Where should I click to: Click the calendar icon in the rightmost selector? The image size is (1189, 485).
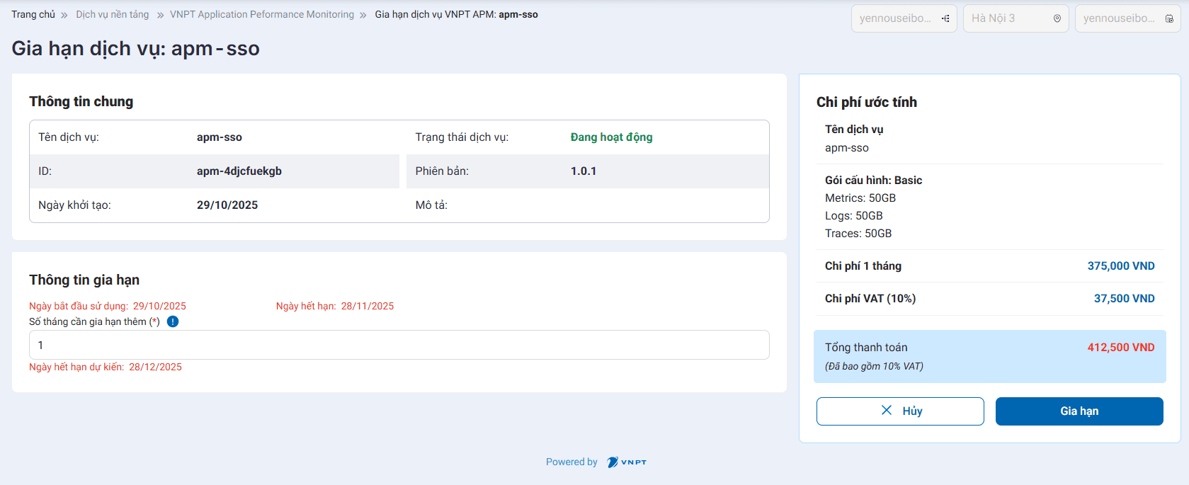pos(1169,18)
